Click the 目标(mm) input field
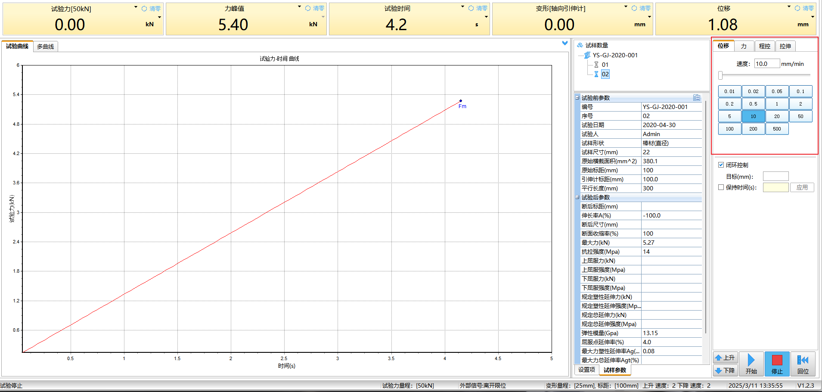 point(775,176)
